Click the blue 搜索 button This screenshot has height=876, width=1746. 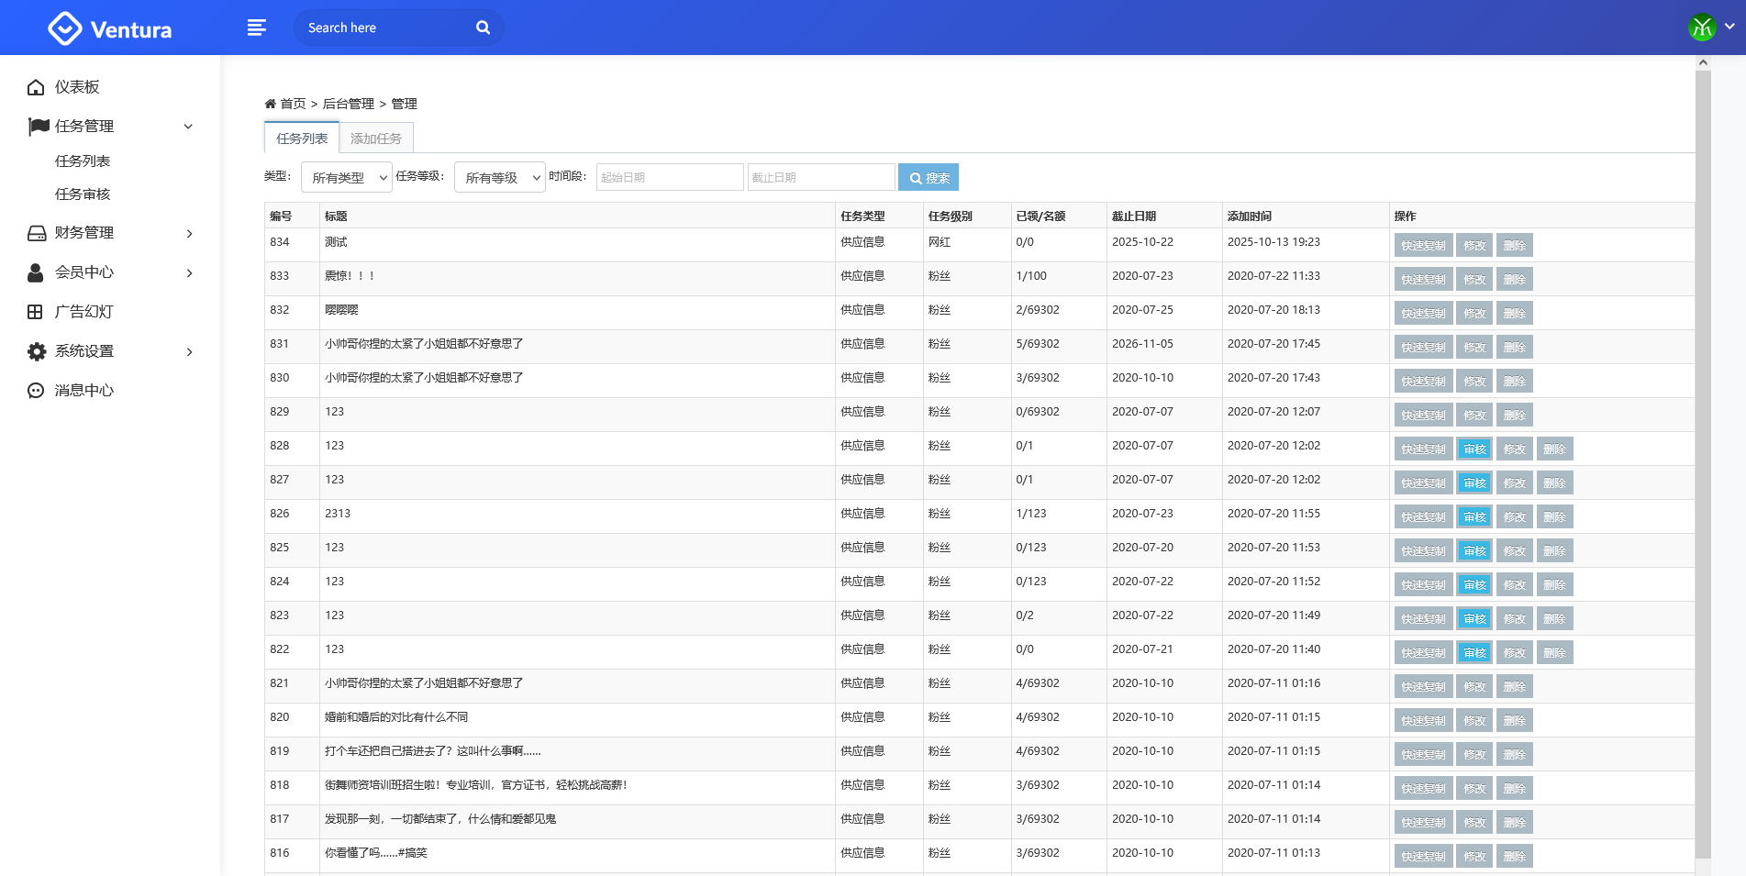[928, 177]
